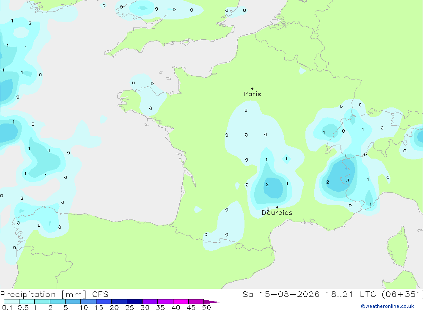This screenshot has height=310, width=423.
Task: Click the precipitation value '3' on map
Action: [x=348, y=181]
